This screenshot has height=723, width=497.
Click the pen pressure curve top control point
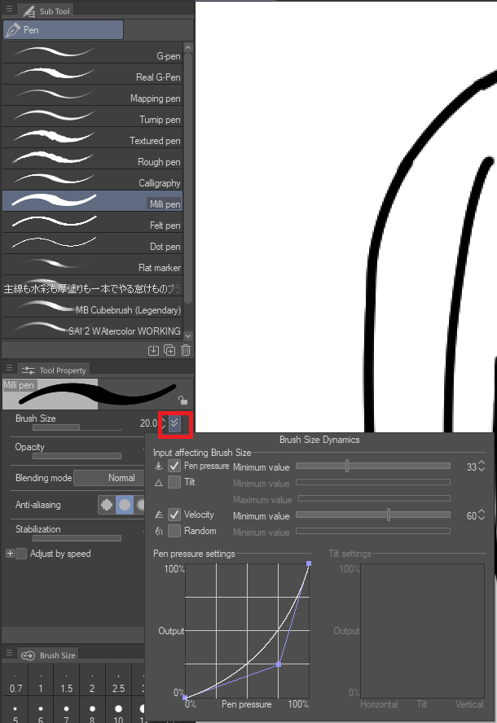[309, 563]
